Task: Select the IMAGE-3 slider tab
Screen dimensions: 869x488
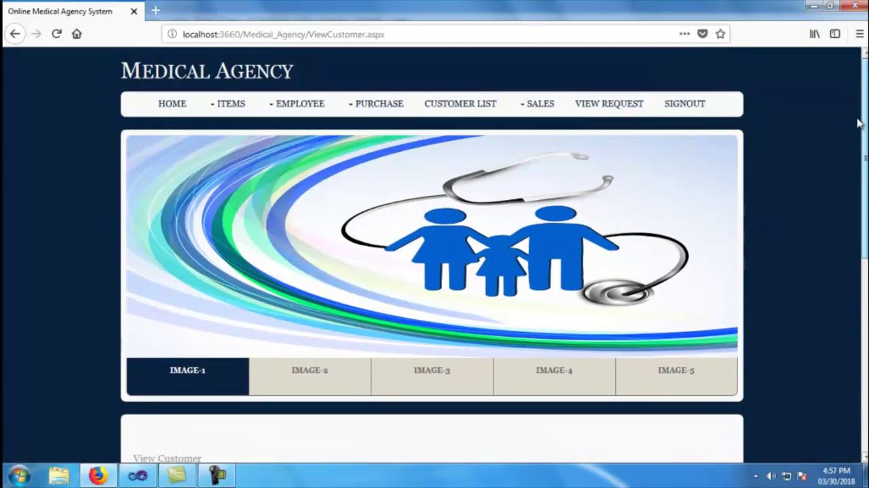Action: 432,376
